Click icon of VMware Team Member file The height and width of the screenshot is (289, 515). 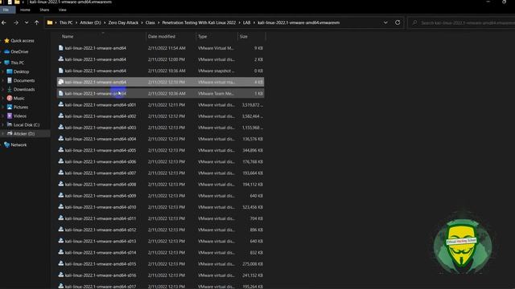coord(61,93)
